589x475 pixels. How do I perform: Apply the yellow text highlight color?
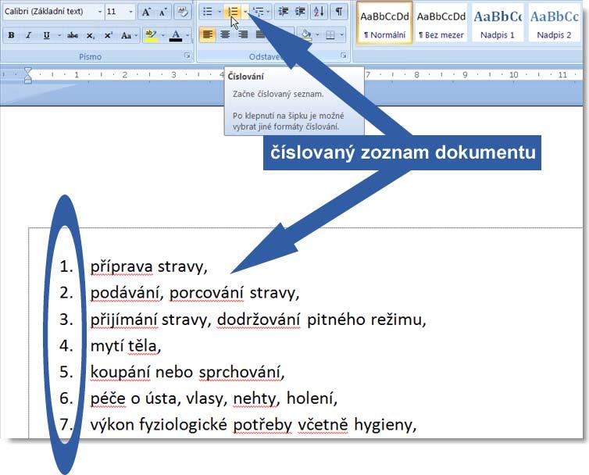(151, 35)
